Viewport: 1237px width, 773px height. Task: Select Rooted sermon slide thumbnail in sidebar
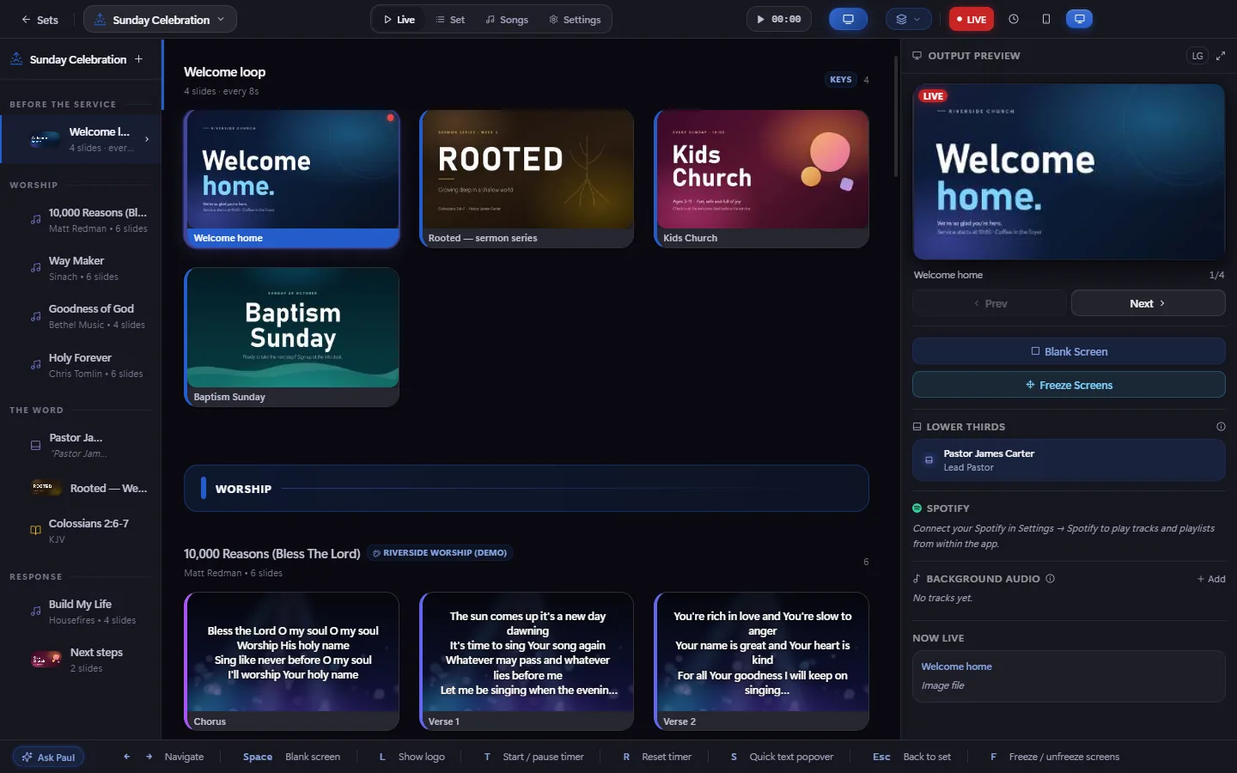[45, 488]
